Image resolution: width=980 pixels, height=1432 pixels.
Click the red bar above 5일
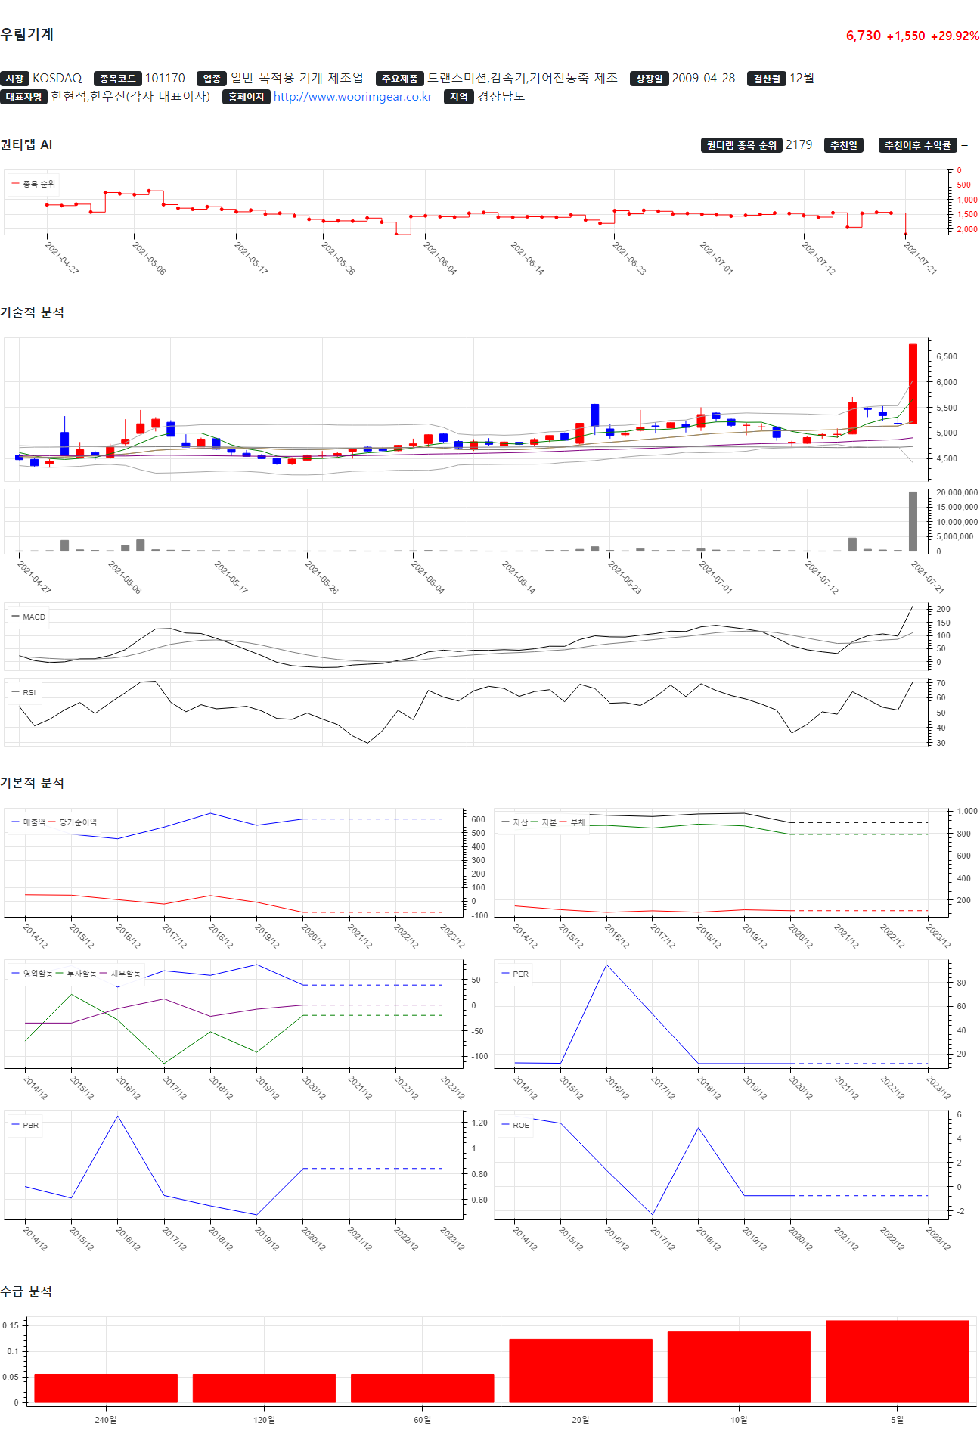tap(897, 1362)
